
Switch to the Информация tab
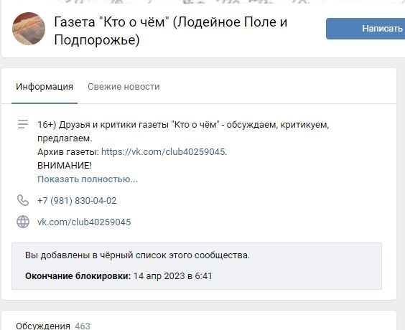tap(45, 86)
